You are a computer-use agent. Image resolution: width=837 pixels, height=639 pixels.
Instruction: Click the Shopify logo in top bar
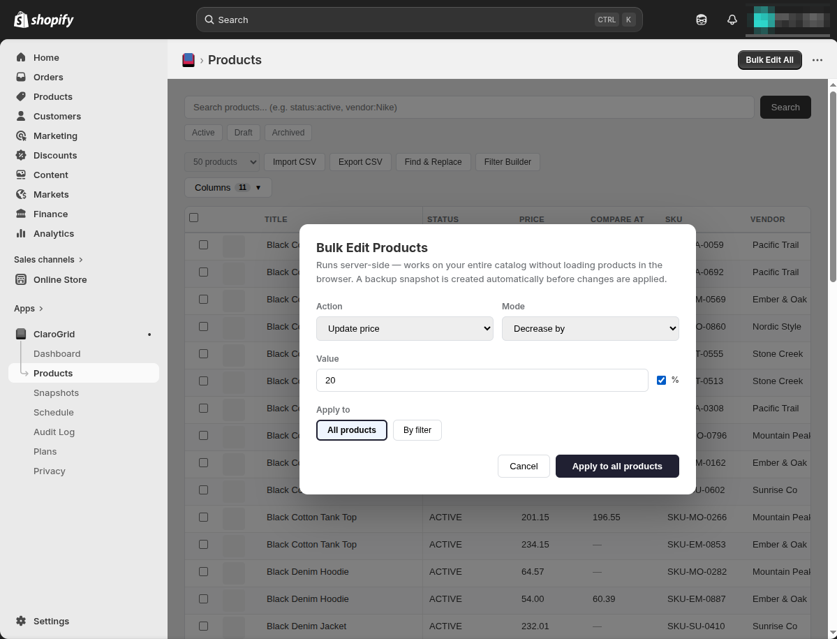43,20
